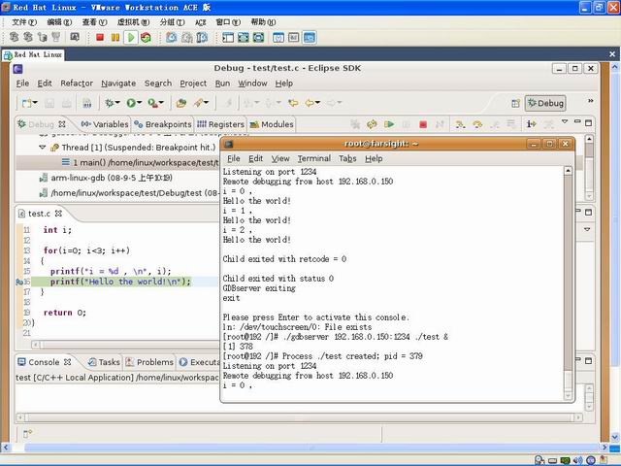Collapse the Thread [1] tree node
Screen dimensions: 621x466
click(x=43, y=147)
